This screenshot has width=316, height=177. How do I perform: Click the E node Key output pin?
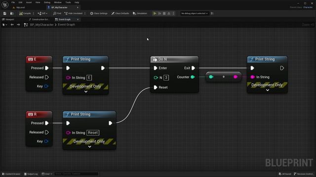pos(46,87)
